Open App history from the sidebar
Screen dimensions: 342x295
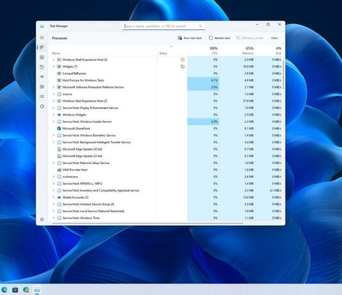(x=42, y=67)
